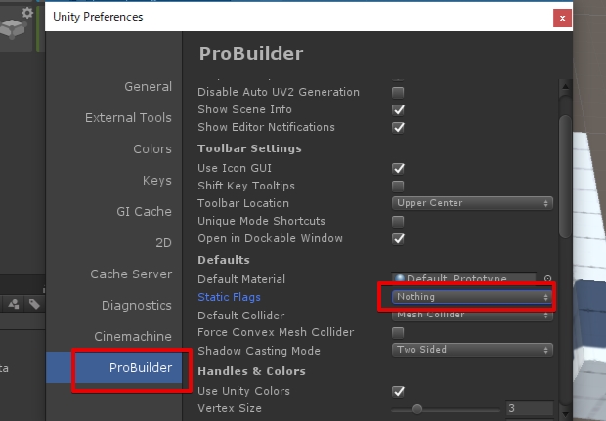
Task: Open Static Flags dropdown showing Nothing
Action: [x=472, y=297]
